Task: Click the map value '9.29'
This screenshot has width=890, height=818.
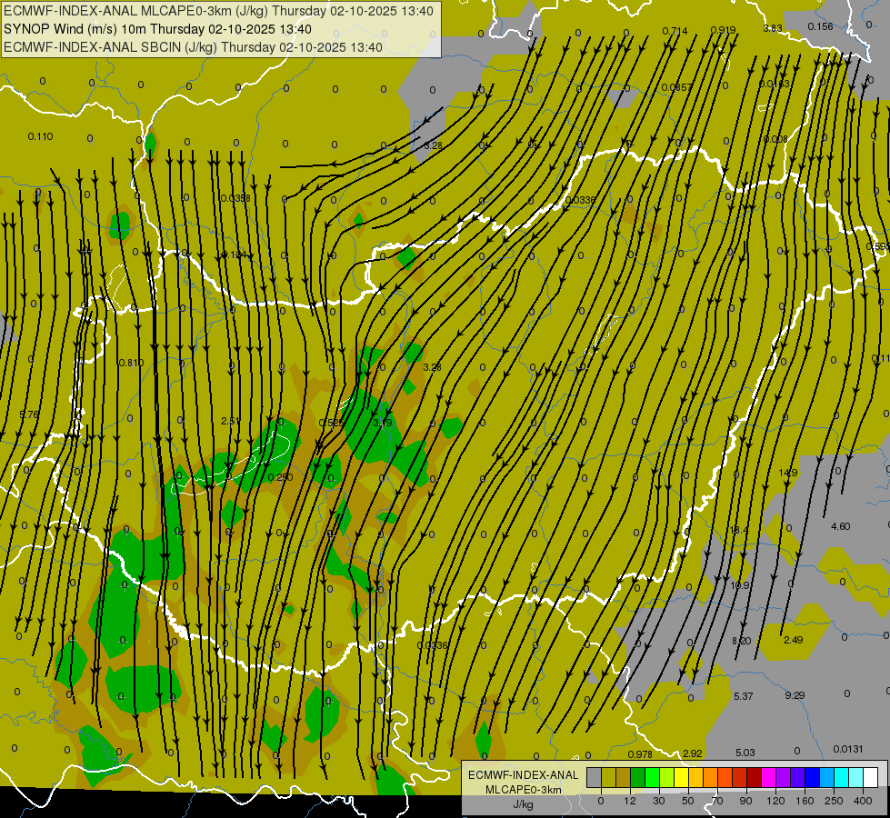Action: (x=795, y=694)
